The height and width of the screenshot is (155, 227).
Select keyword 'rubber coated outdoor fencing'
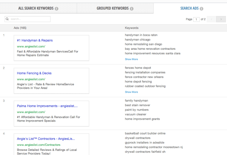(145, 86)
